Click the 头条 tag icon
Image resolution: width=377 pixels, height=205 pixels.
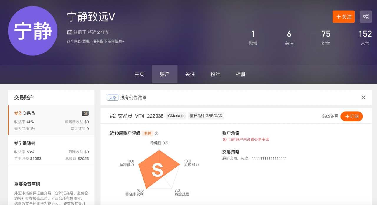coord(113,97)
